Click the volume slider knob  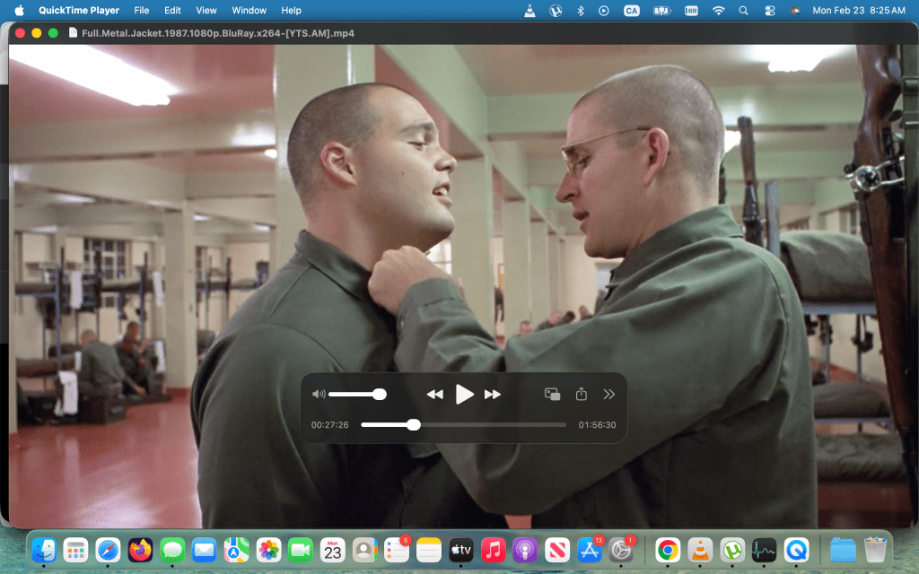380,394
